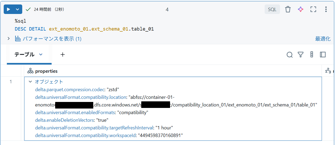The height and width of the screenshot is (145, 335).
Task: Open column settings icon
Action: click(312, 55)
